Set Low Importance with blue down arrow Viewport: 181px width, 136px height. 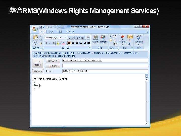click(129, 44)
